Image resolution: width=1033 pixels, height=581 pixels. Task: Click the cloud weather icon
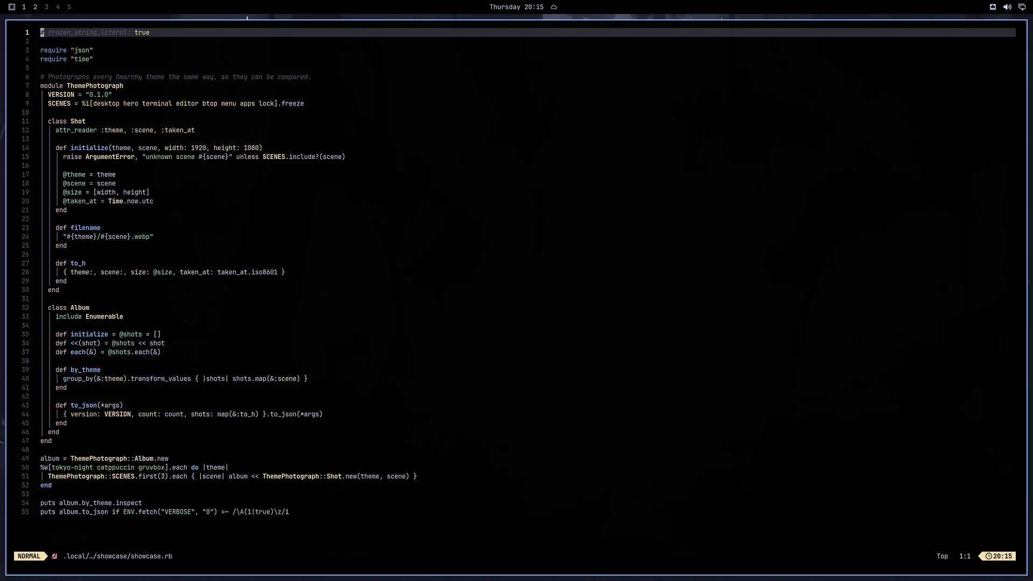tap(554, 7)
